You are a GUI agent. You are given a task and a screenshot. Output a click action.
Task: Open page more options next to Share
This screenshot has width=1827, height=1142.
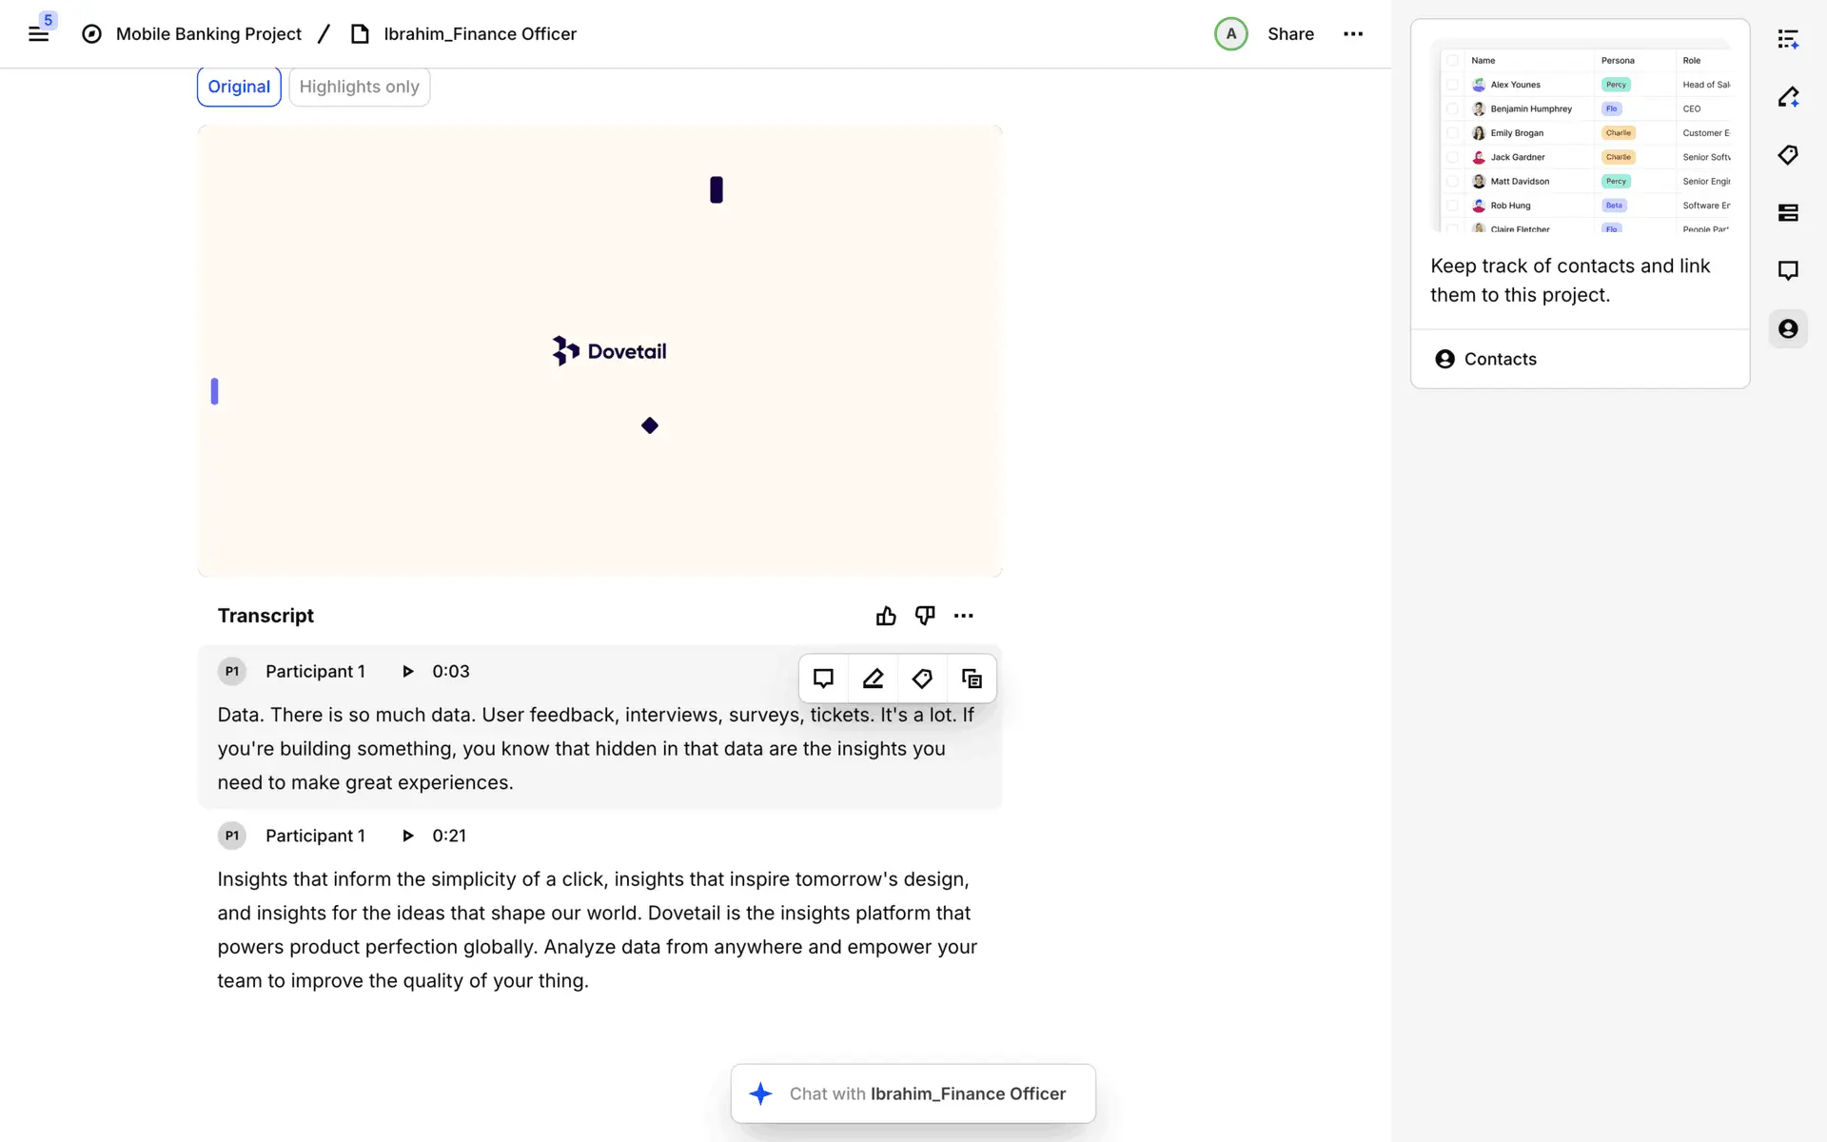1353,34
